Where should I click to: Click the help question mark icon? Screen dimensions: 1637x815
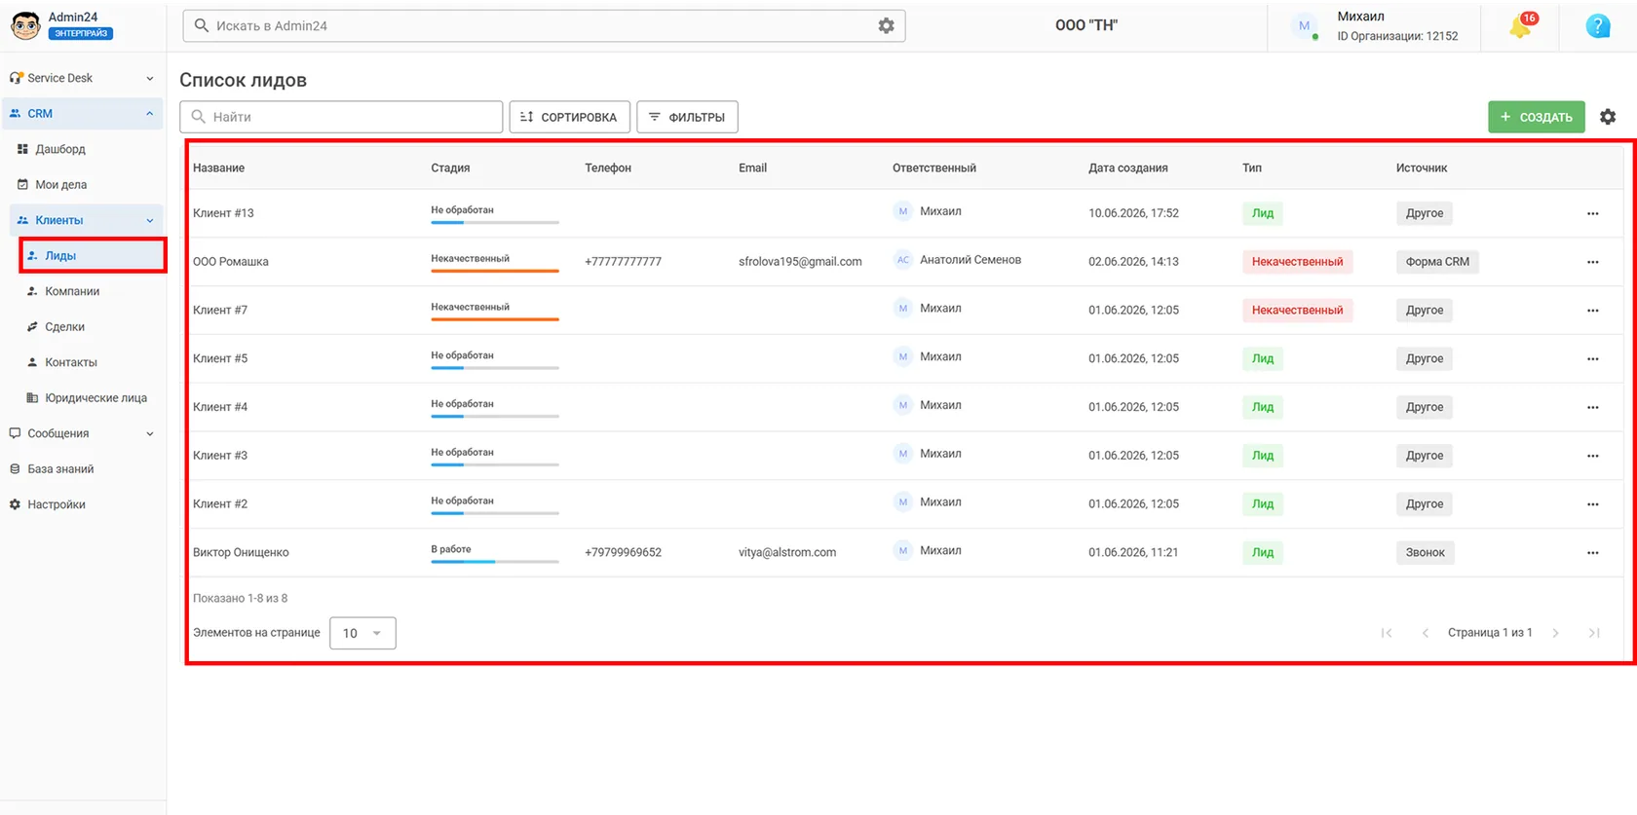coord(1598,26)
